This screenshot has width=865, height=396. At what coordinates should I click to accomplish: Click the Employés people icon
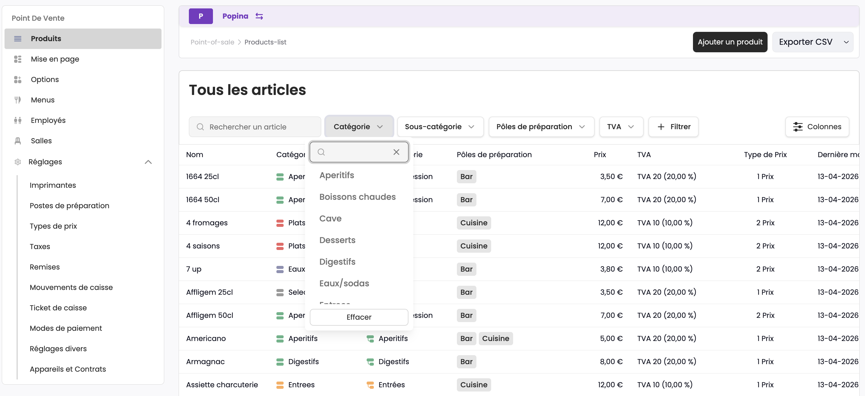click(18, 120)
